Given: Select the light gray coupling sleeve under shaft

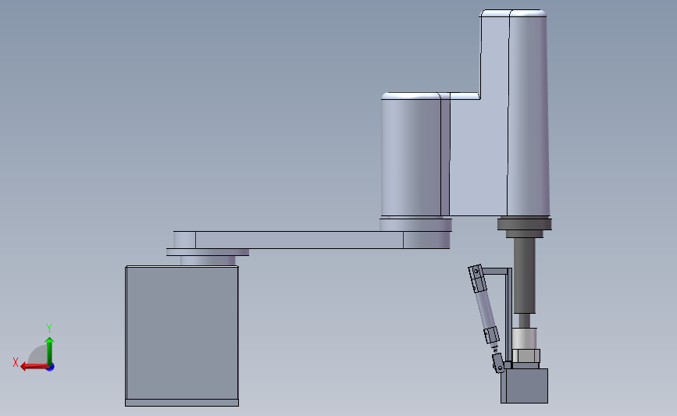Looking at the screenshot, I should 524,338.
